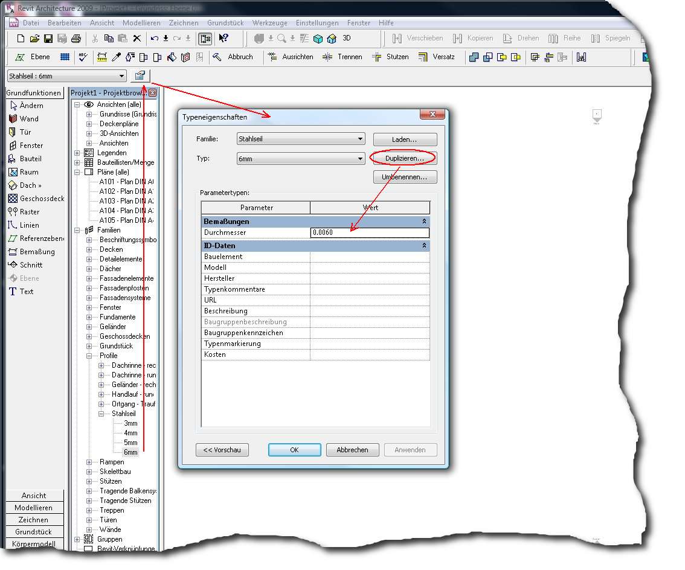Collapse the Bemaßungen parameter group

(x=424, y=222)
